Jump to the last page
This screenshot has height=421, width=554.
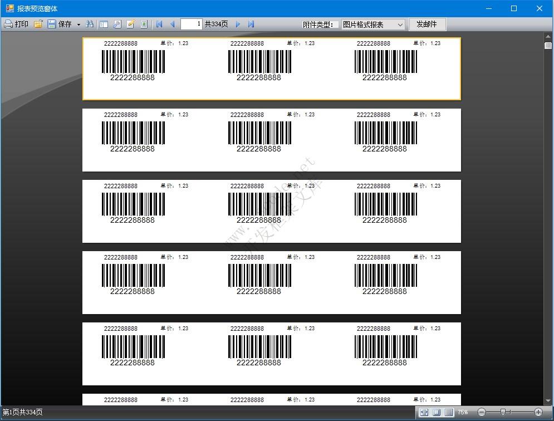(251, 25)
